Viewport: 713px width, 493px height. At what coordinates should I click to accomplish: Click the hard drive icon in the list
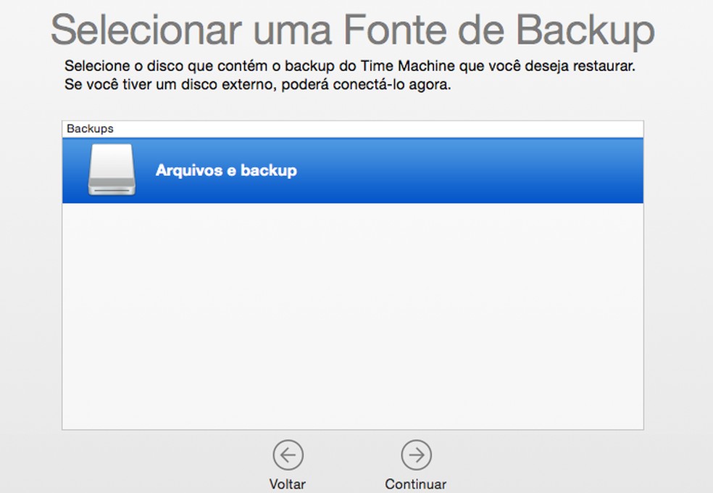pyautogui.click(x=111, y=170)
